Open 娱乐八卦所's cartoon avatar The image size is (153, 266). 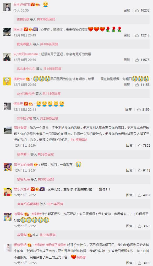point(8,192)
